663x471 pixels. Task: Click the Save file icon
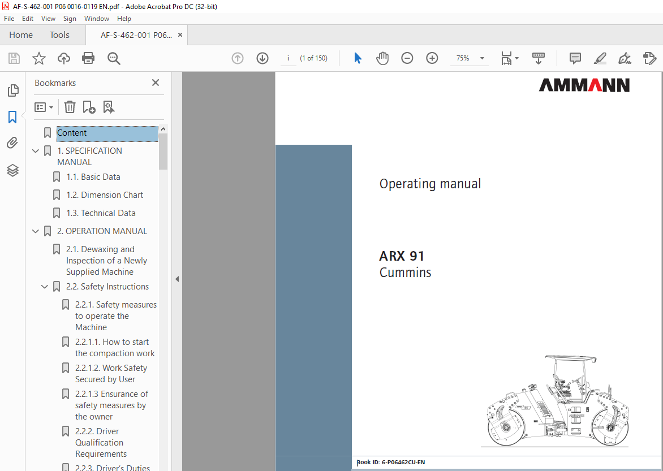click(x=14, y=58)
